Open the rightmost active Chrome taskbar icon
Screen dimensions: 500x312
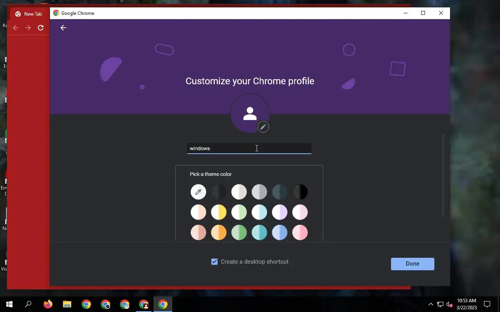coord(163,304)
